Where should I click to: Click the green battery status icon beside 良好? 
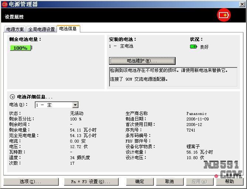point(194,47)
